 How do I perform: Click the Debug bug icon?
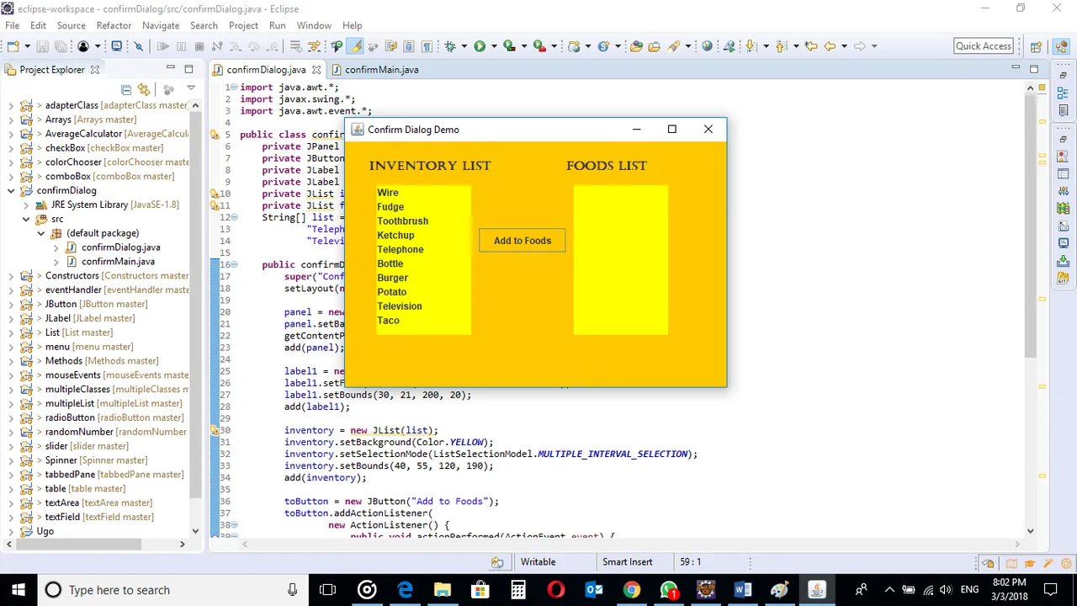(450, 46)
